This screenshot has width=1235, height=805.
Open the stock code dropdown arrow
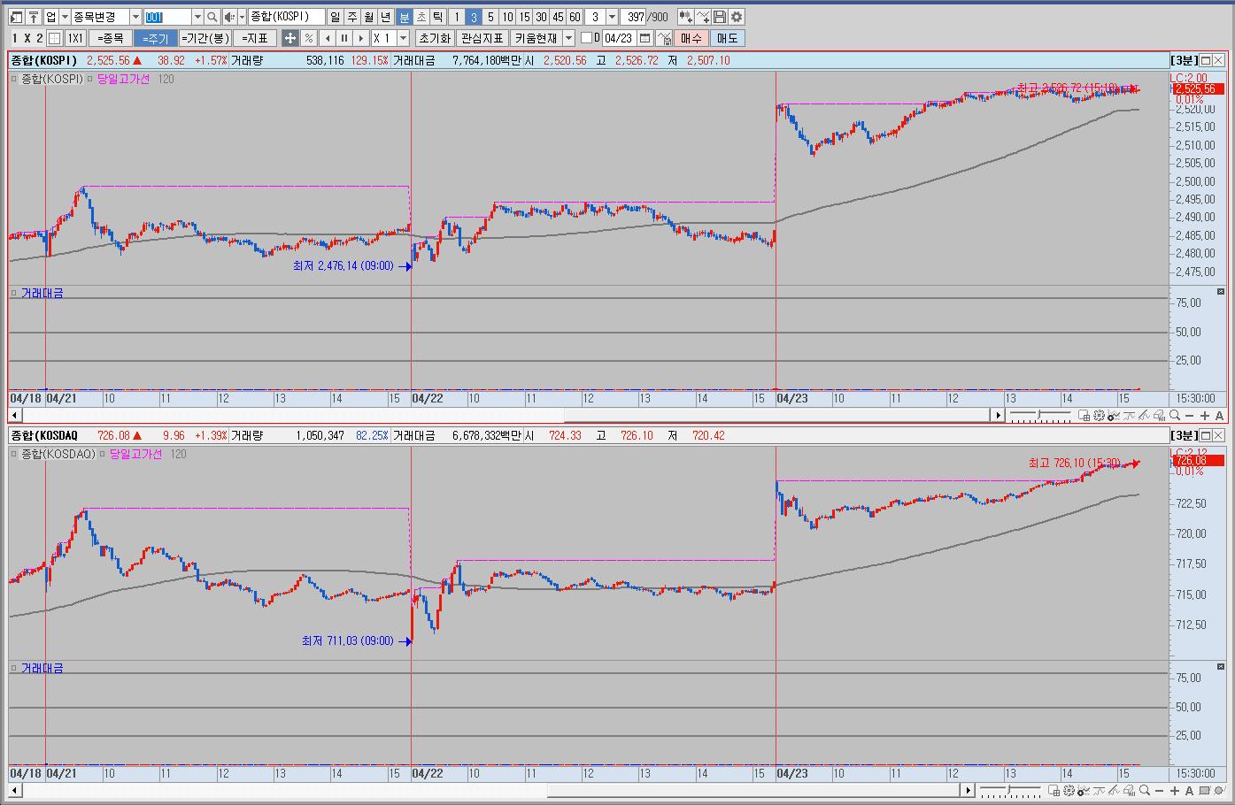197,17
